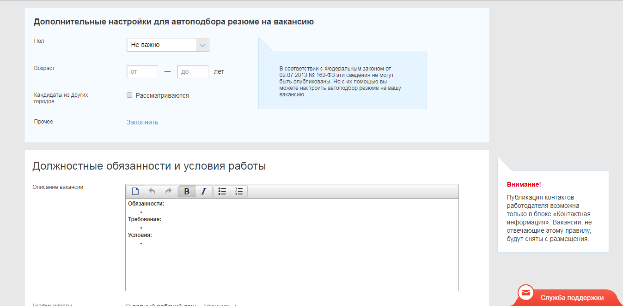The height and width of the screenshot is (306, 623).
Task: Redo change using the forward arrow icon
Action: (169, 191)
